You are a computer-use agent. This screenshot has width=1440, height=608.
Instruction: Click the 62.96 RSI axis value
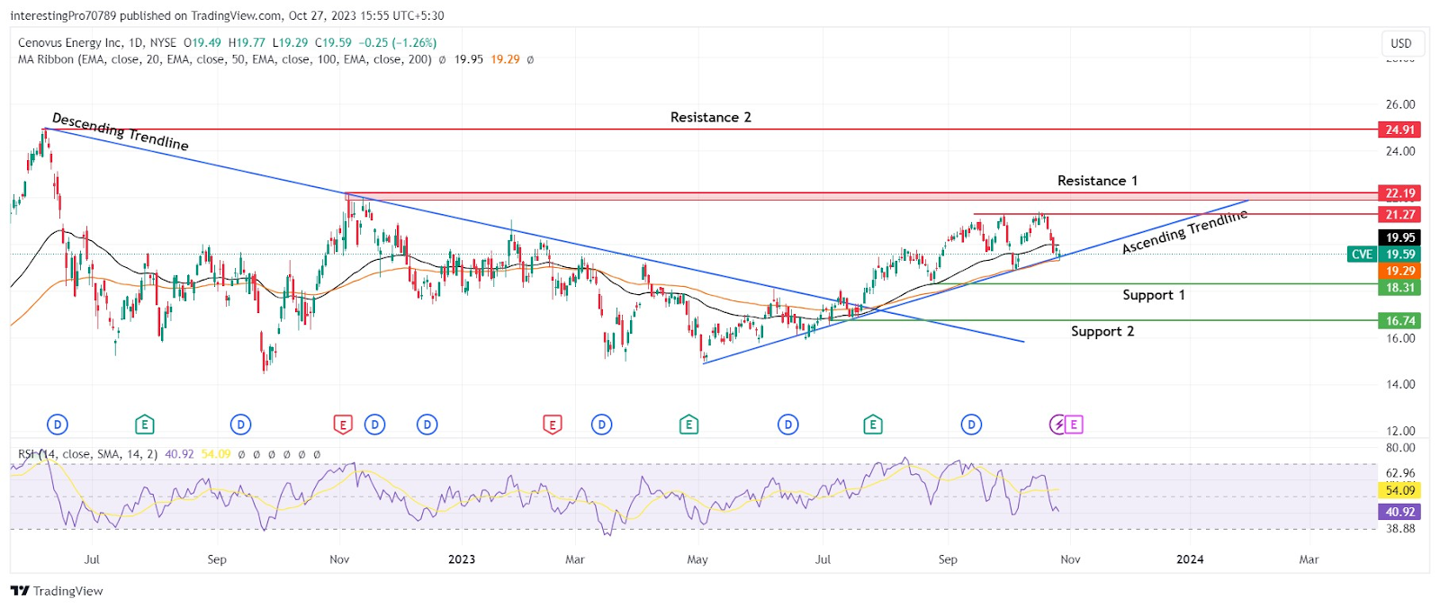point(1400,473)
